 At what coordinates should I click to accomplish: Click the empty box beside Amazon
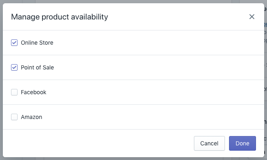14,117
